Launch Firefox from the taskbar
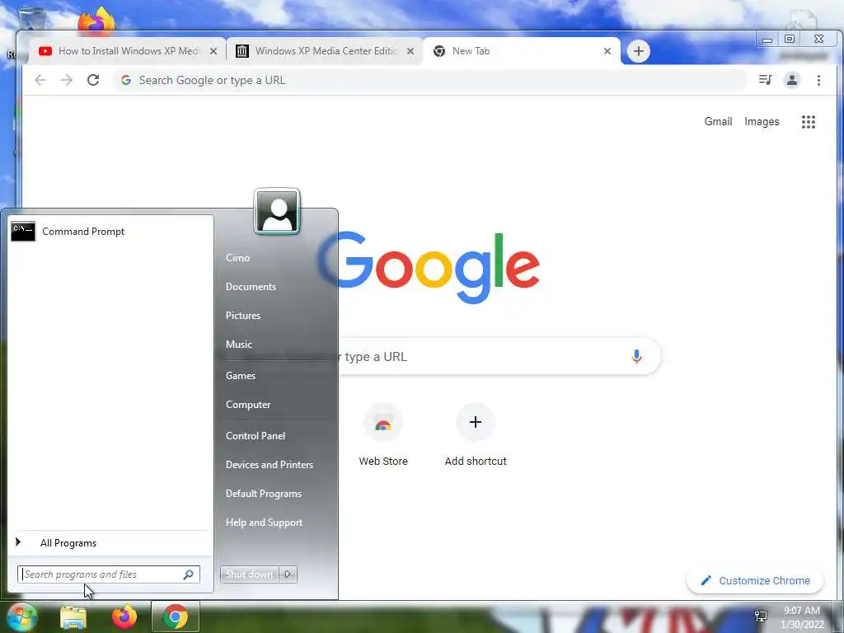 (124, 617)
